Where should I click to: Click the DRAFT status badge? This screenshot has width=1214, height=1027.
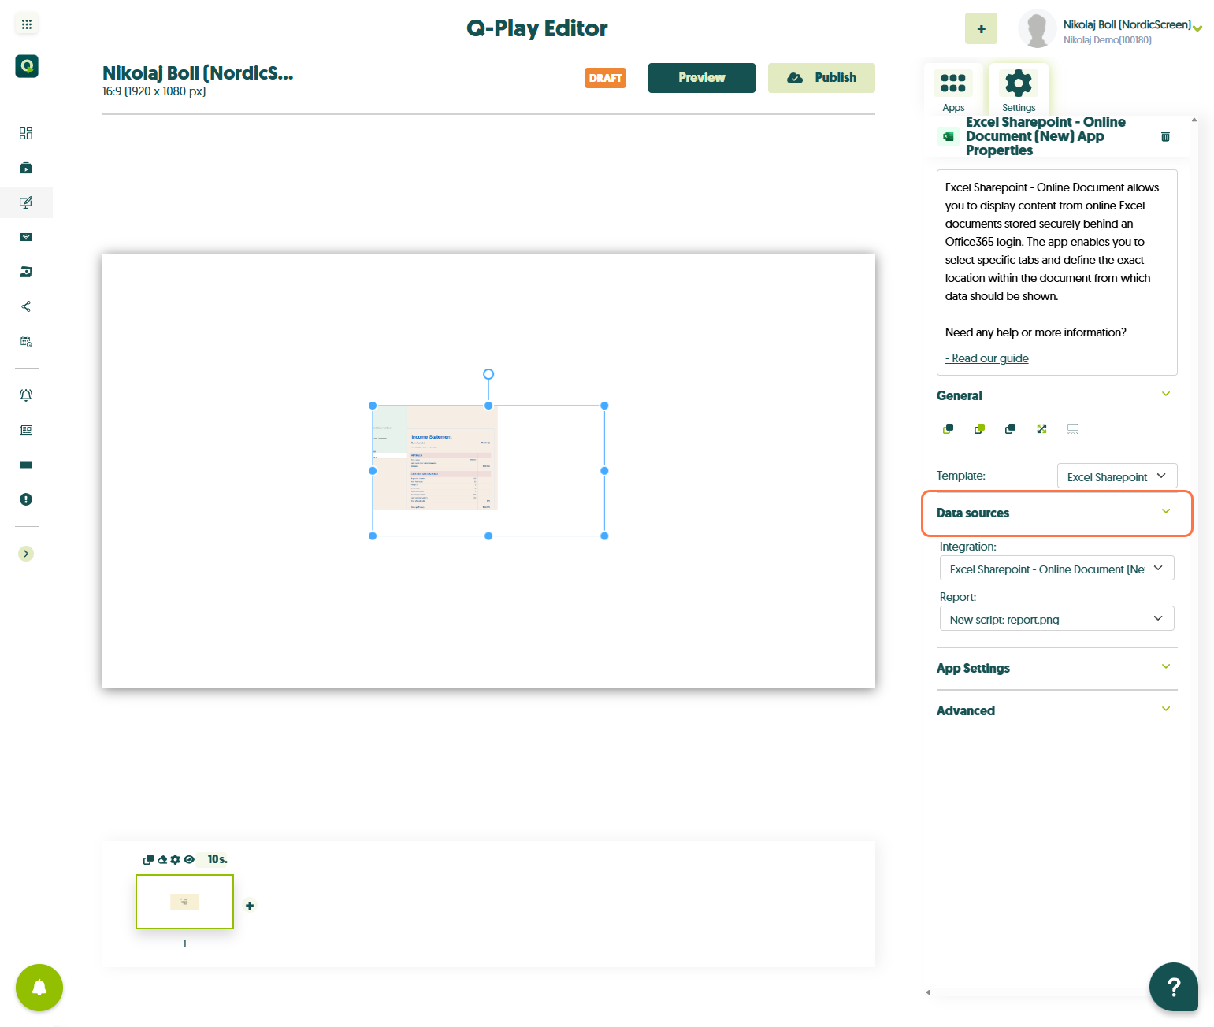point(605,78)
